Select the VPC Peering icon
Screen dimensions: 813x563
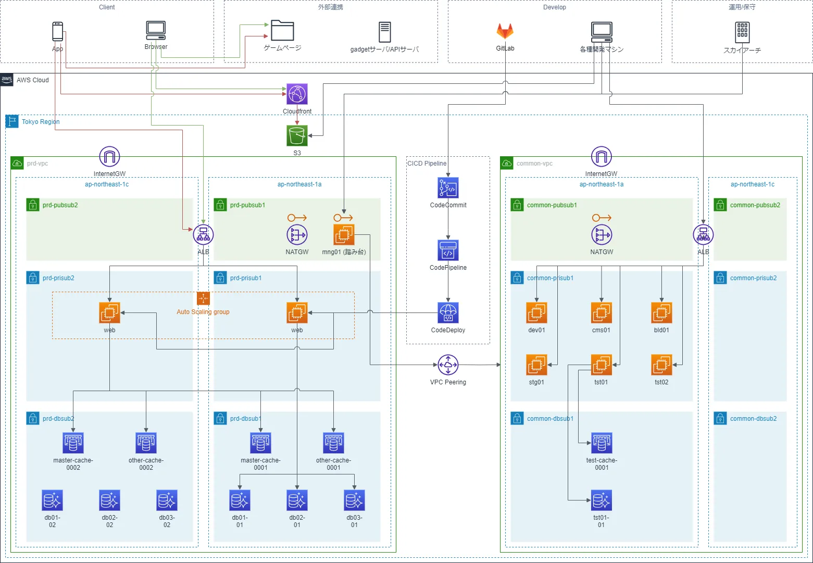click(448, 365)
